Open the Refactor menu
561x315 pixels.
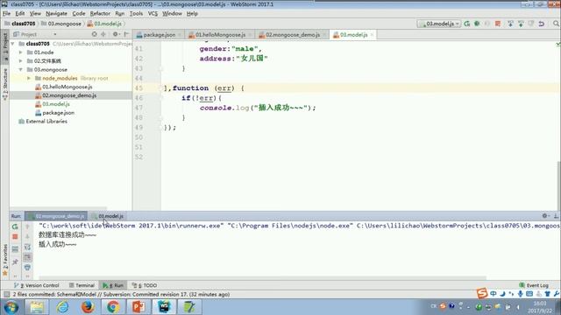(100, 14)
